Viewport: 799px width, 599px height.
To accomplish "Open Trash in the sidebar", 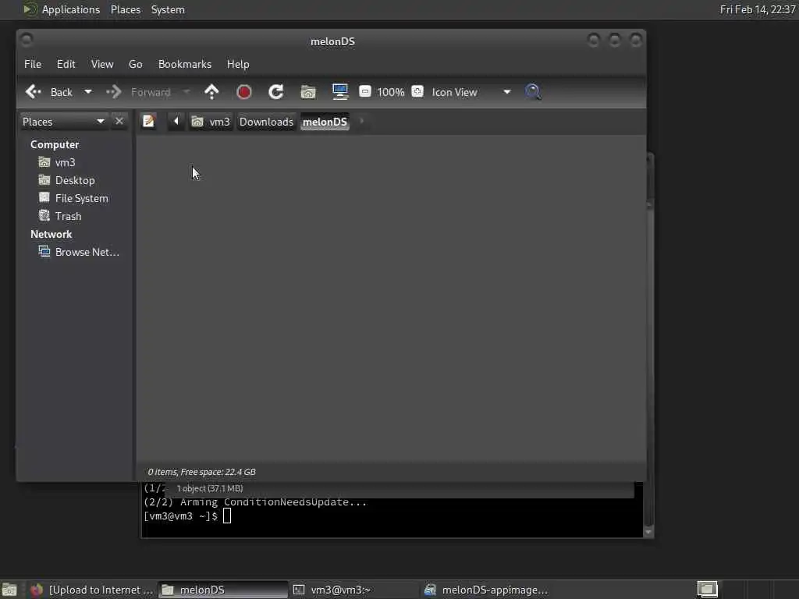I will coord(60,216).
